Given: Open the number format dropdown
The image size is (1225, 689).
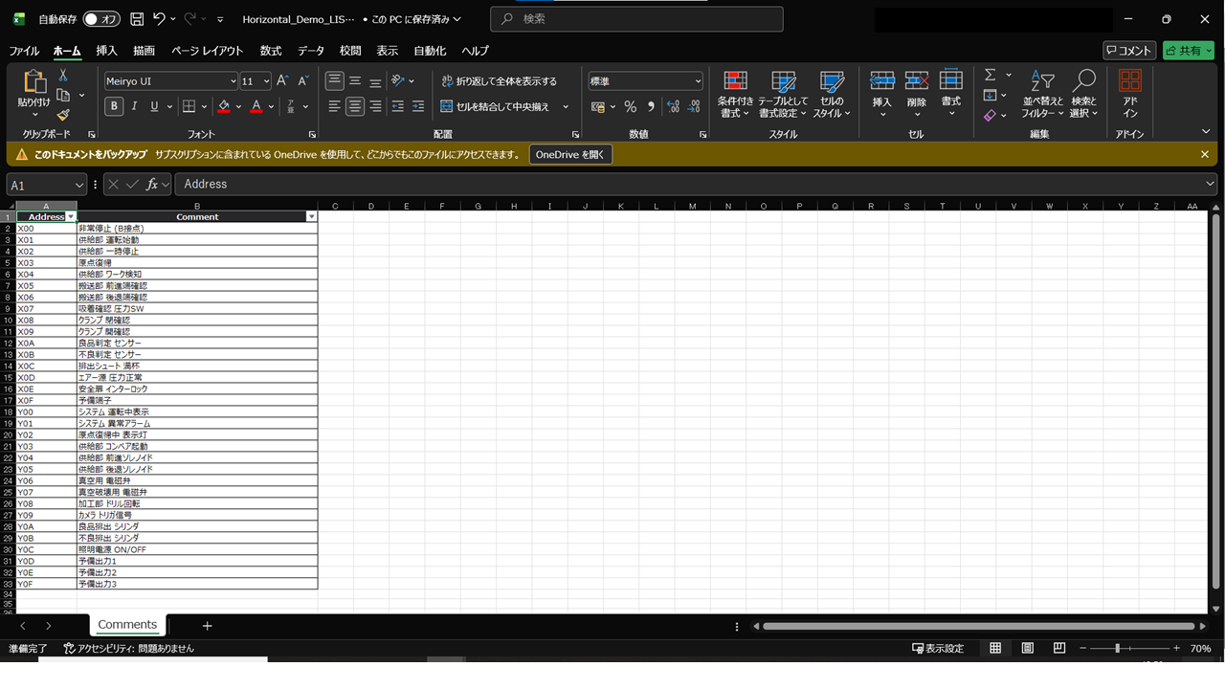Looking at the screenshot, I should (697, 81).
